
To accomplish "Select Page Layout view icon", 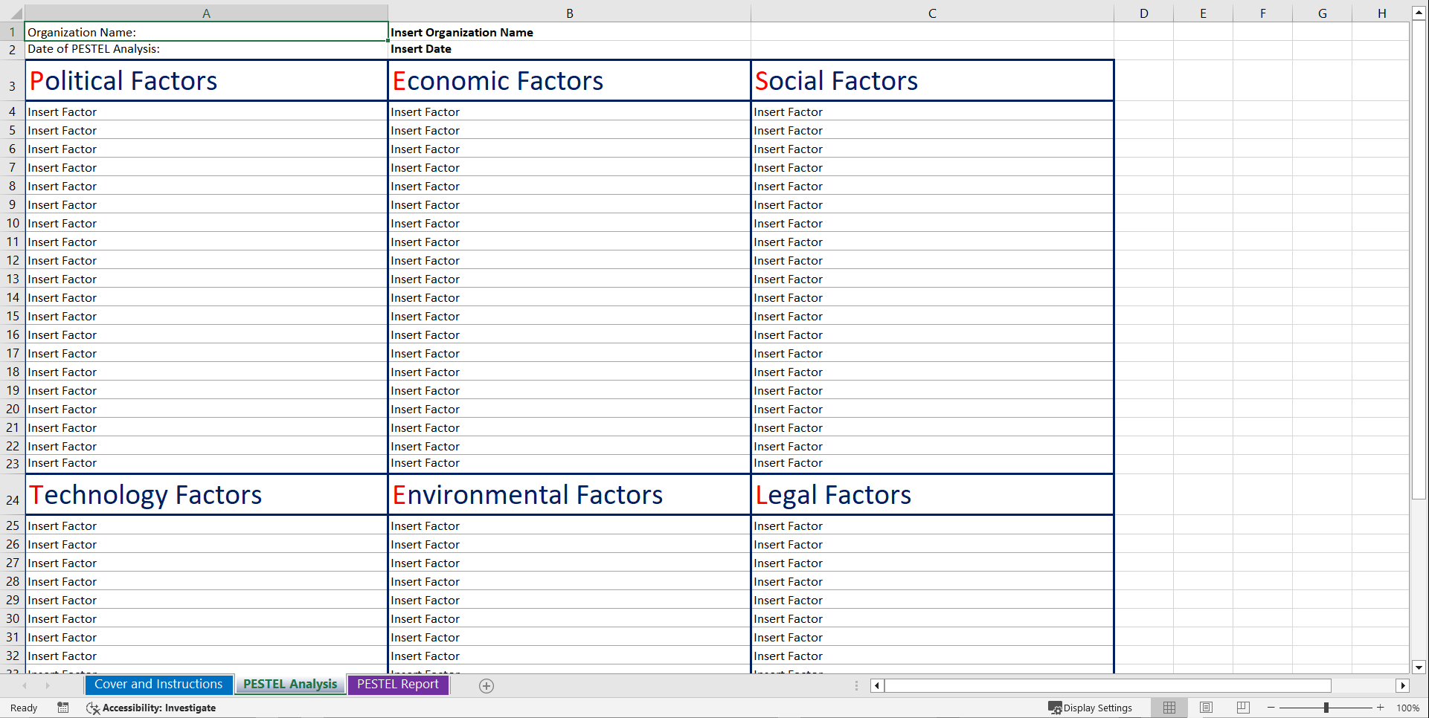I will [x=1206, y=708].
